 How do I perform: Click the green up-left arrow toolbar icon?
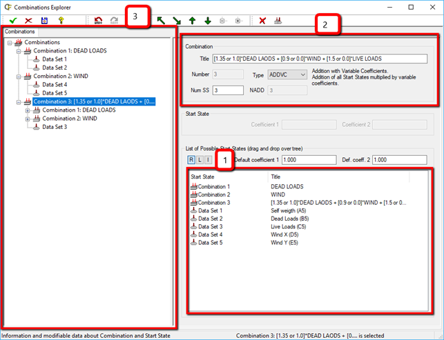(x=161, y=21)
